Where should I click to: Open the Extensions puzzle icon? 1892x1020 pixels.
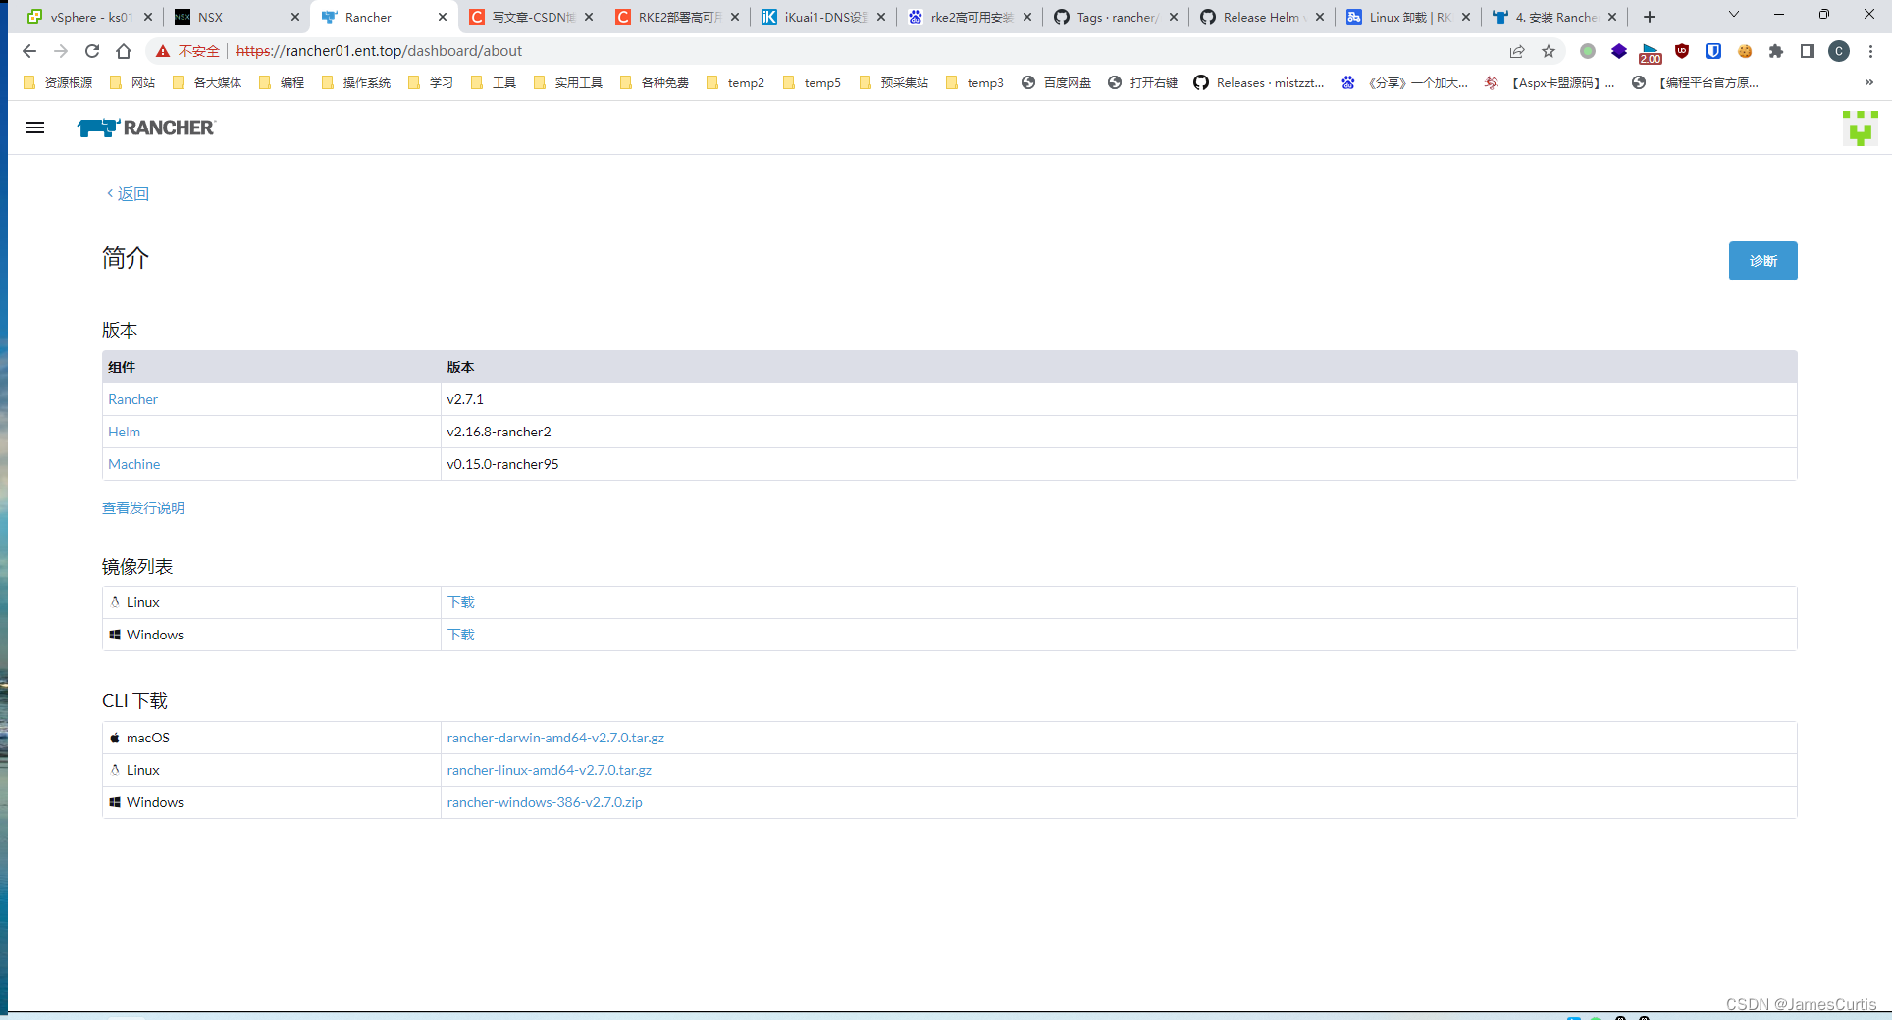1776,51
